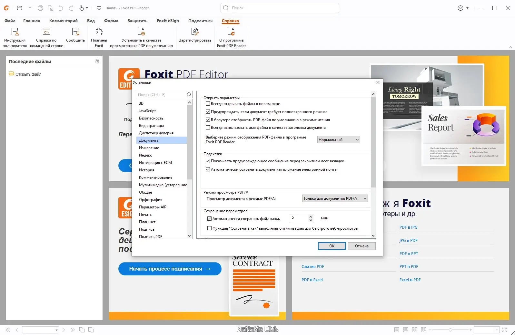Click the Redo arrow icon

pyautogui.click(x=71, y=8)
